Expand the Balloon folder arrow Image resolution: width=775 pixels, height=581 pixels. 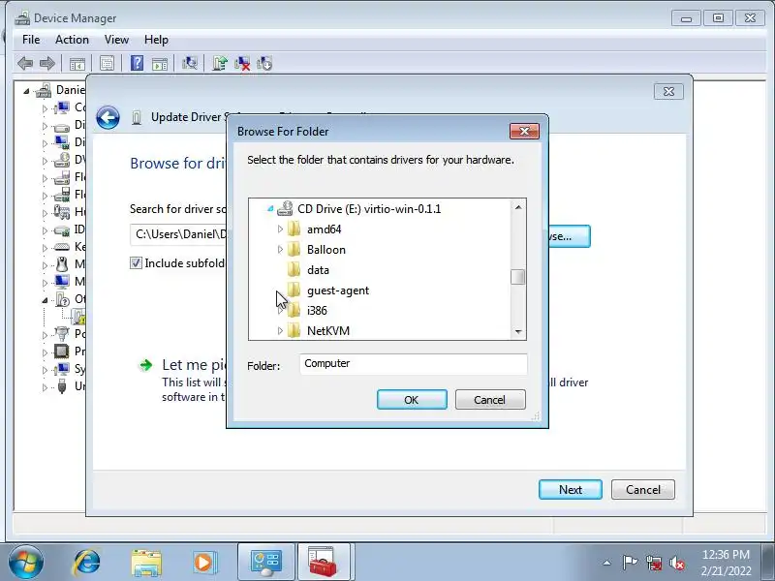coord(280,250)
